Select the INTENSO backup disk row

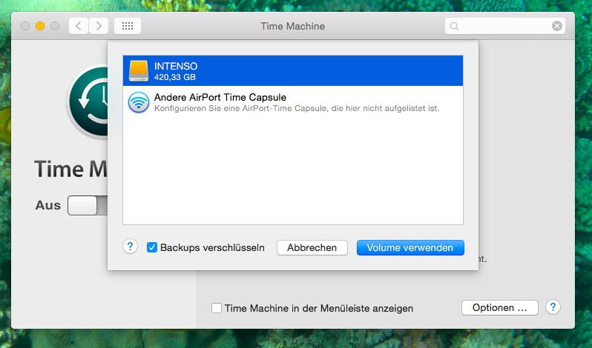point(292,71)
